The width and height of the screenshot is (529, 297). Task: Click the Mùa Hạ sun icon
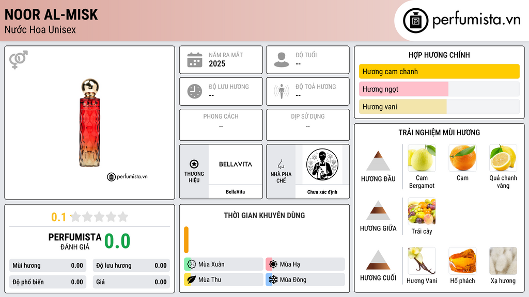[273, 265]
